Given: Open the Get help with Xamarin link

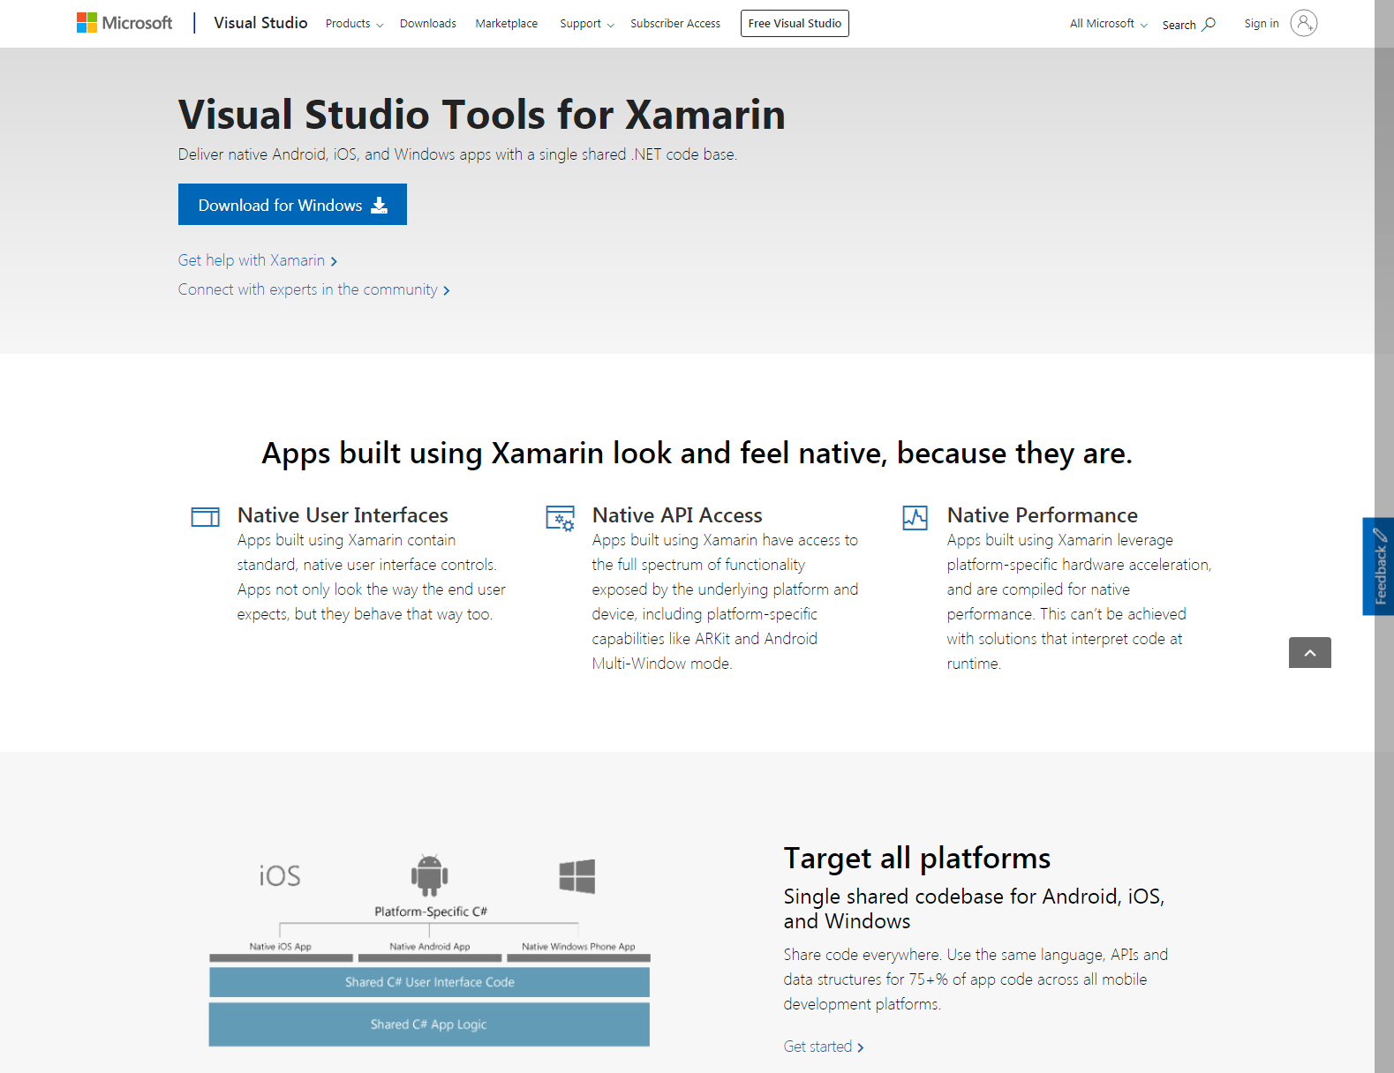Looking at the screenshot, I should [x=258, y=260].
